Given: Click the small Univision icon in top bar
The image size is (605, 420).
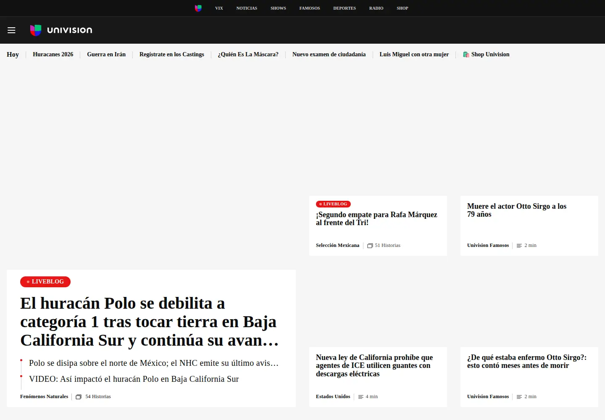Looking at the screenshot, I should 198,8.
